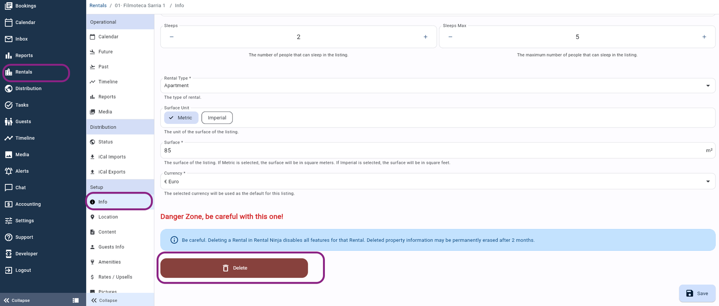Open Distribution globe icon in main sidebar
Viewport: 719px width, 306px height.
coord(9,88)
